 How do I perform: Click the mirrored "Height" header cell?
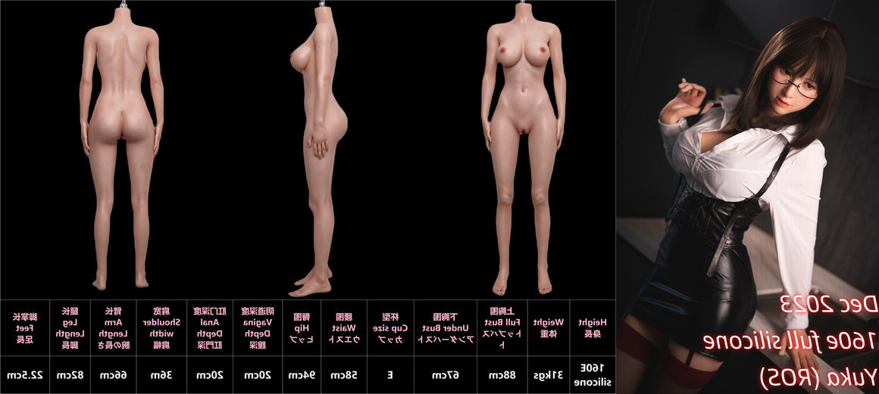(592, 328)
